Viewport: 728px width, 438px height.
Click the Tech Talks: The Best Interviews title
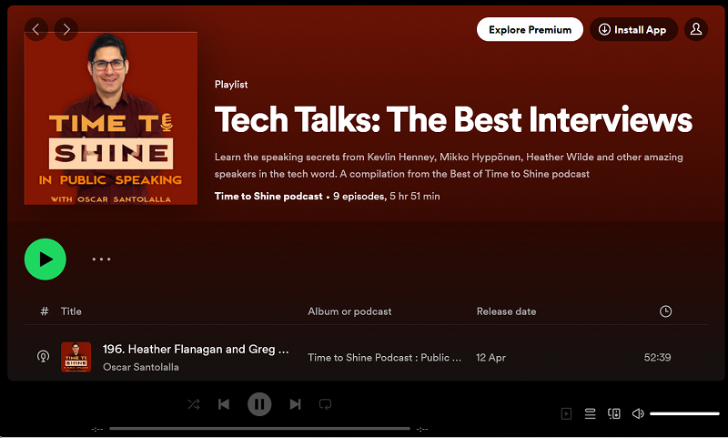[453, 120]
